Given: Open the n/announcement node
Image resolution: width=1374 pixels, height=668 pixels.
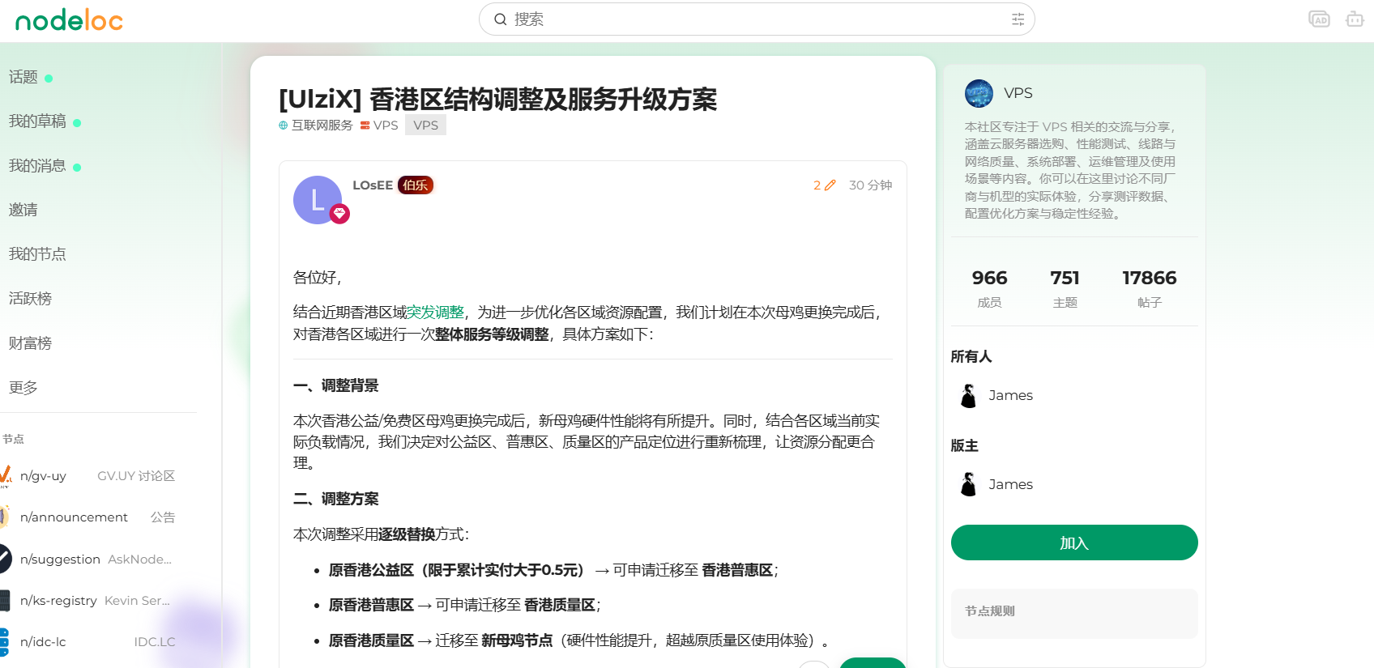Looking at the screenshot, I should point(74,517).
